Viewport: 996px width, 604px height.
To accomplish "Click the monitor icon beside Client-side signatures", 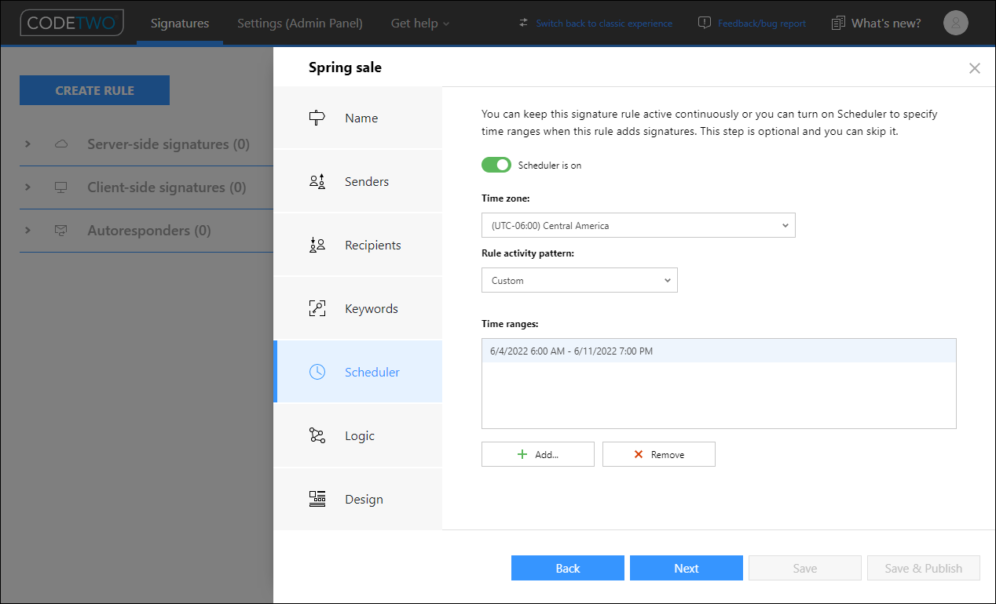I will [x=61, y=187].
